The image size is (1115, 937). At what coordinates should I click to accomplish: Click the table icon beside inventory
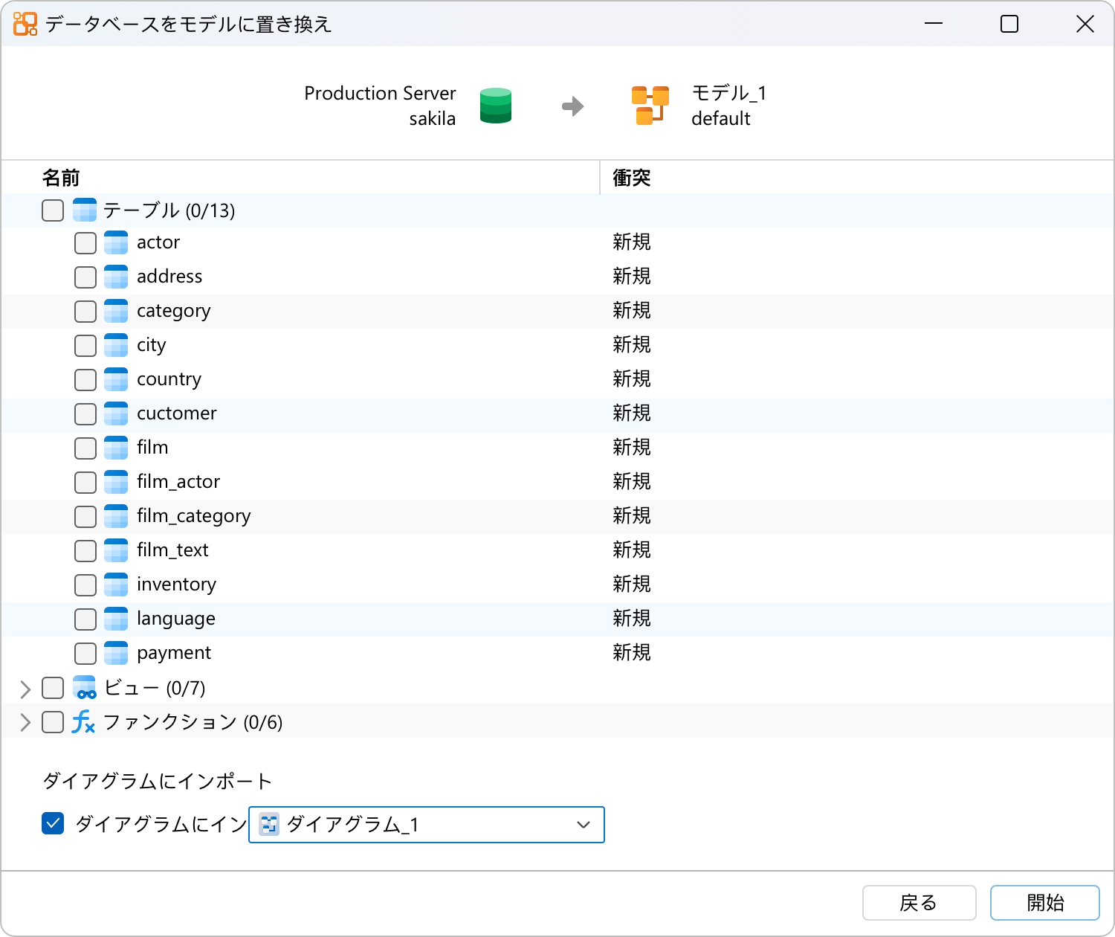coord(116,585)
